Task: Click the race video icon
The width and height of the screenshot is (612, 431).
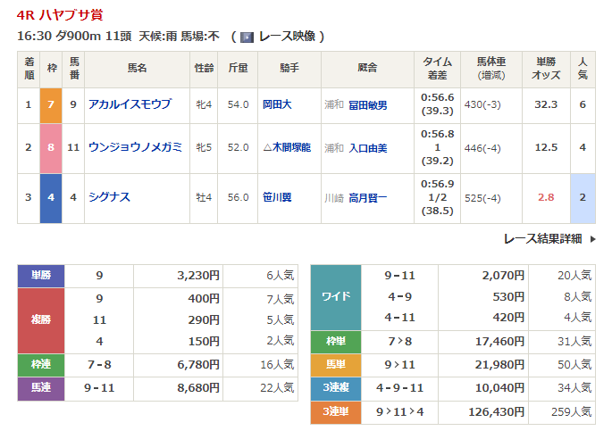Action: 247,37
